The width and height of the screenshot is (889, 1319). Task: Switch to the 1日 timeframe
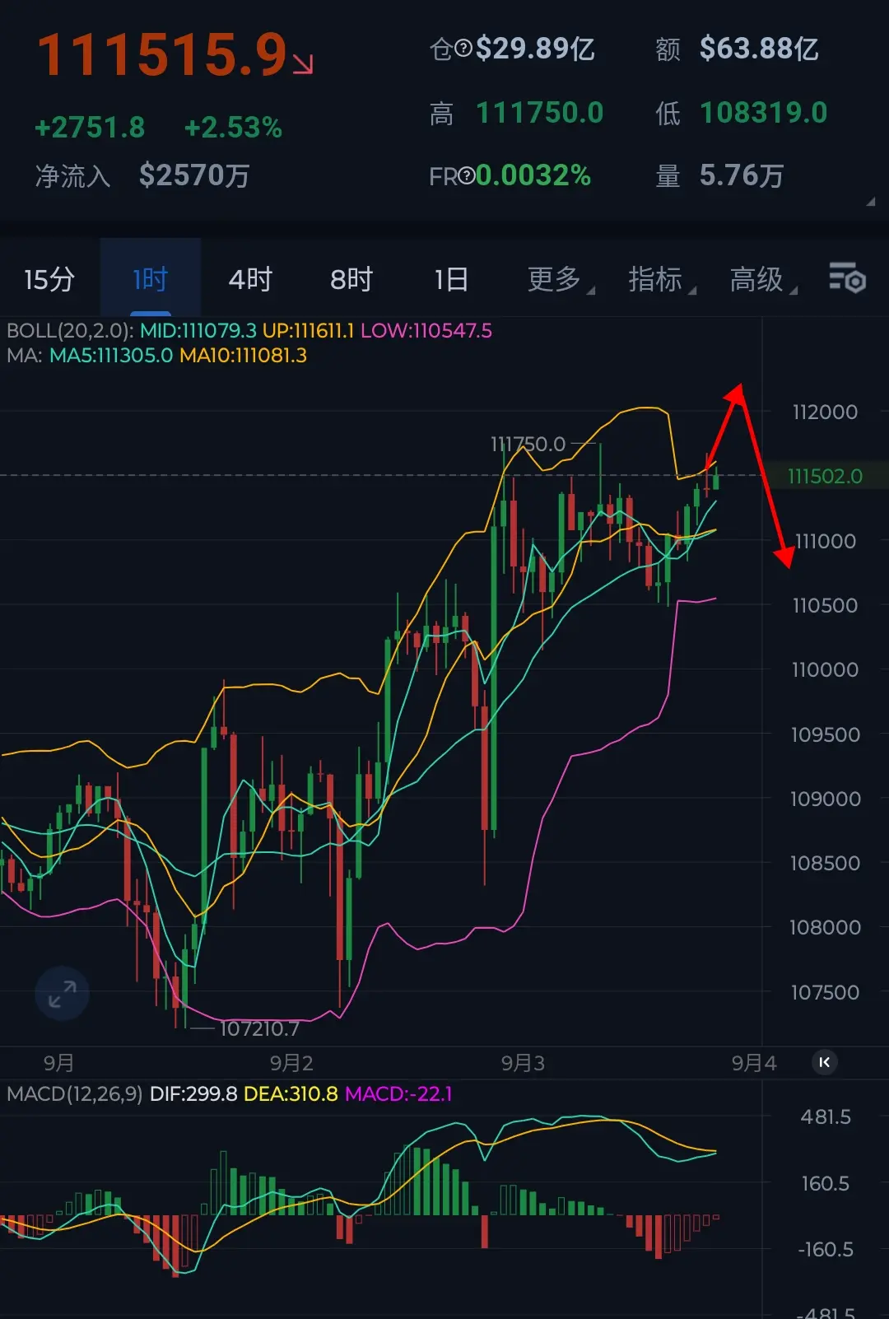click(x=451, y=279)
